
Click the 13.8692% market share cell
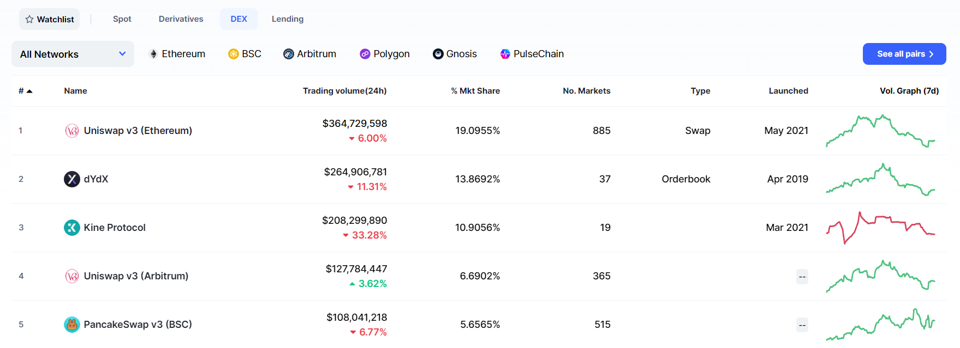tap(478, 179)
